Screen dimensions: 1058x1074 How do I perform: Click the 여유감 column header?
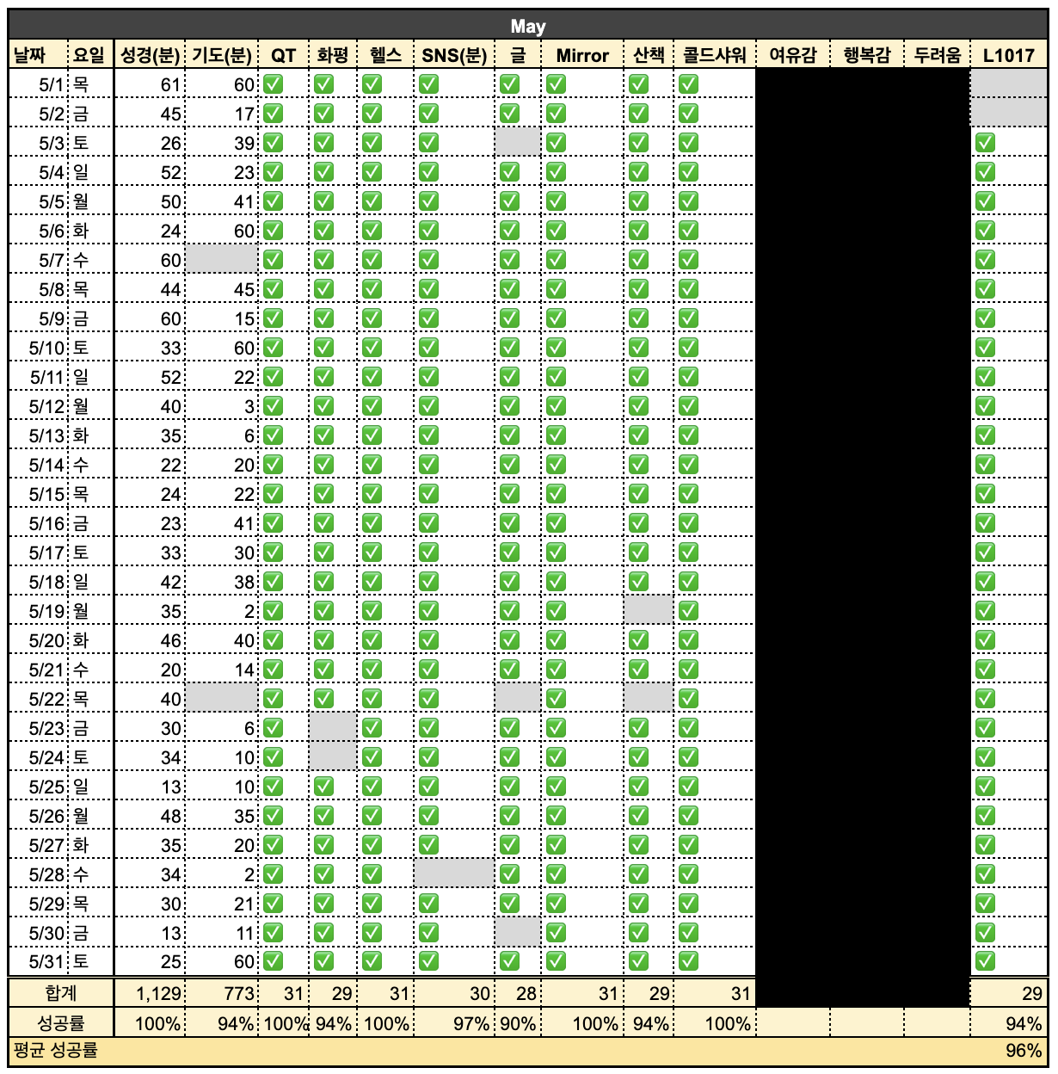tap(793, 55)
